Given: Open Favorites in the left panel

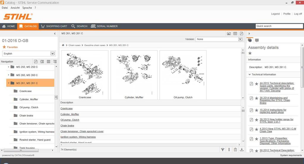Looking at the screenshot, I should coord(10,47).
